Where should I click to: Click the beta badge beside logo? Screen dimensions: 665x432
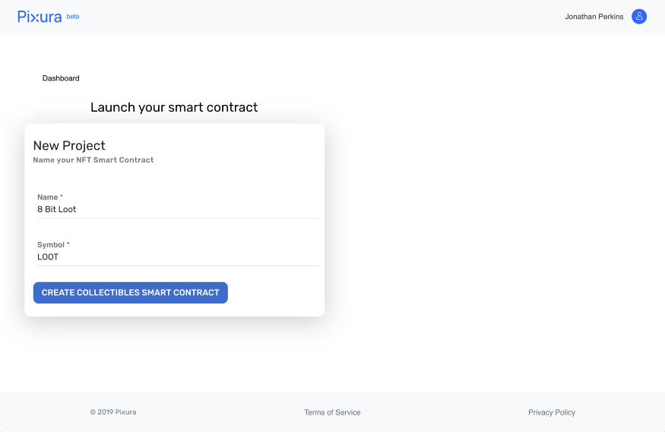[73, 16]
